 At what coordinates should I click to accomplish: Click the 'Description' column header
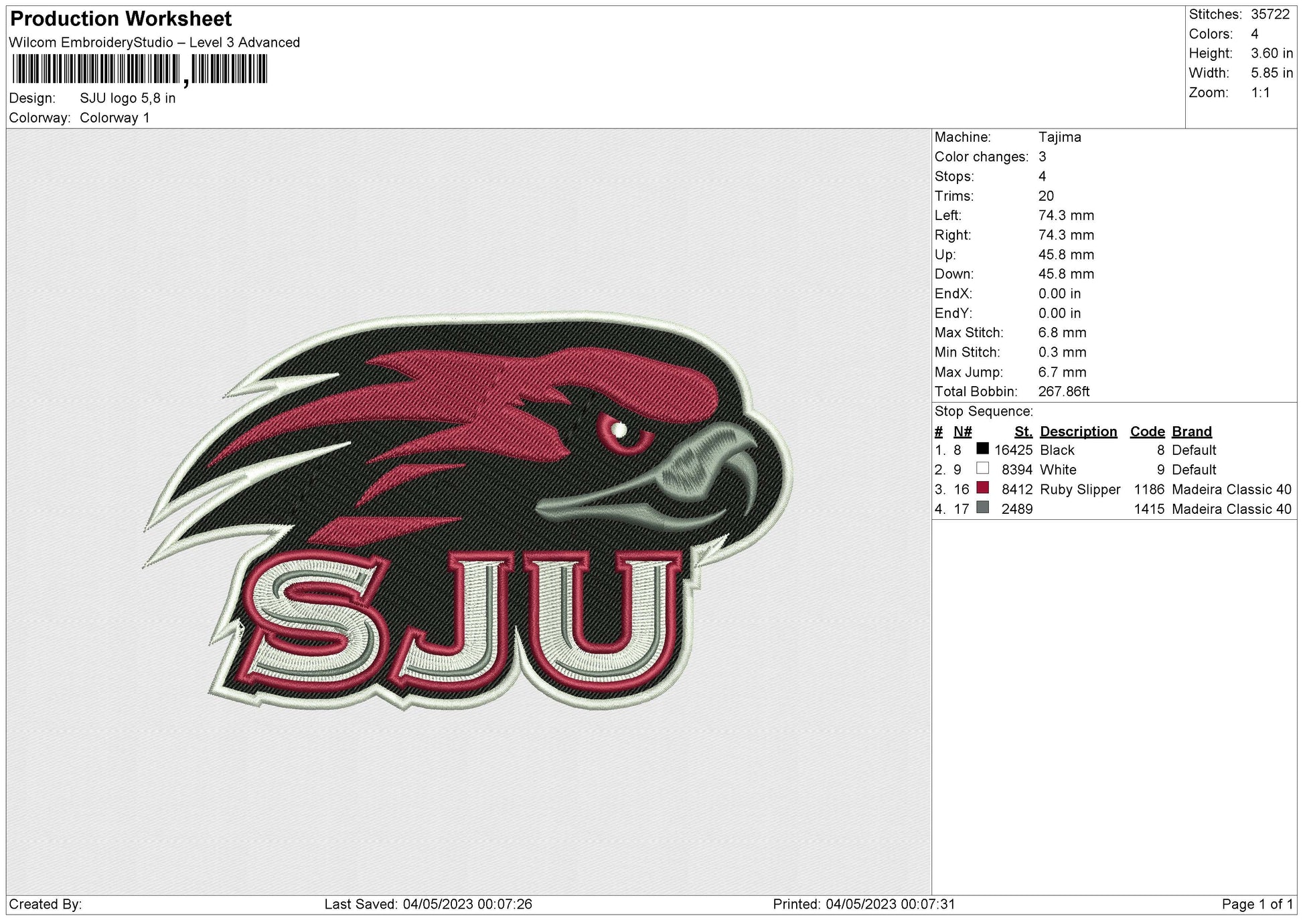[1079, 432]
